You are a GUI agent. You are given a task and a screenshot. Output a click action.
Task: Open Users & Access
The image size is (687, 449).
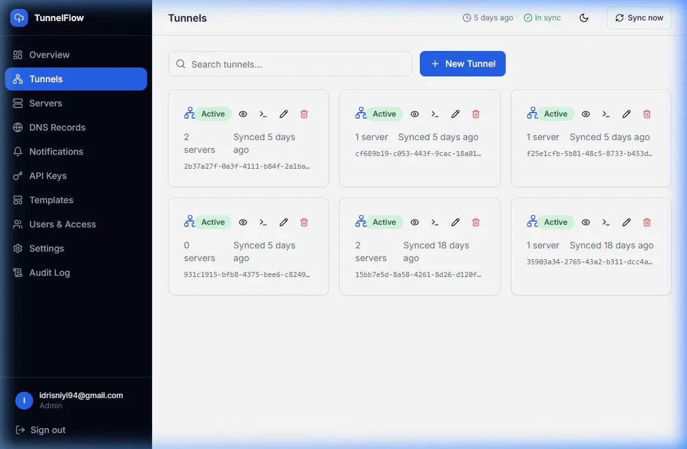(x=76, y=224)
